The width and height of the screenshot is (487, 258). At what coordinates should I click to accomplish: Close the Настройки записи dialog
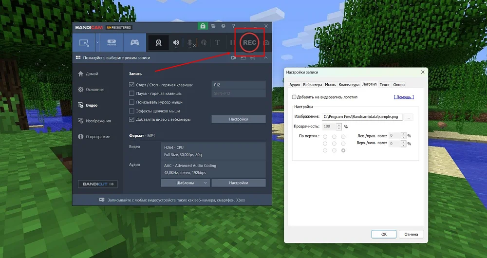pos(422,72)
